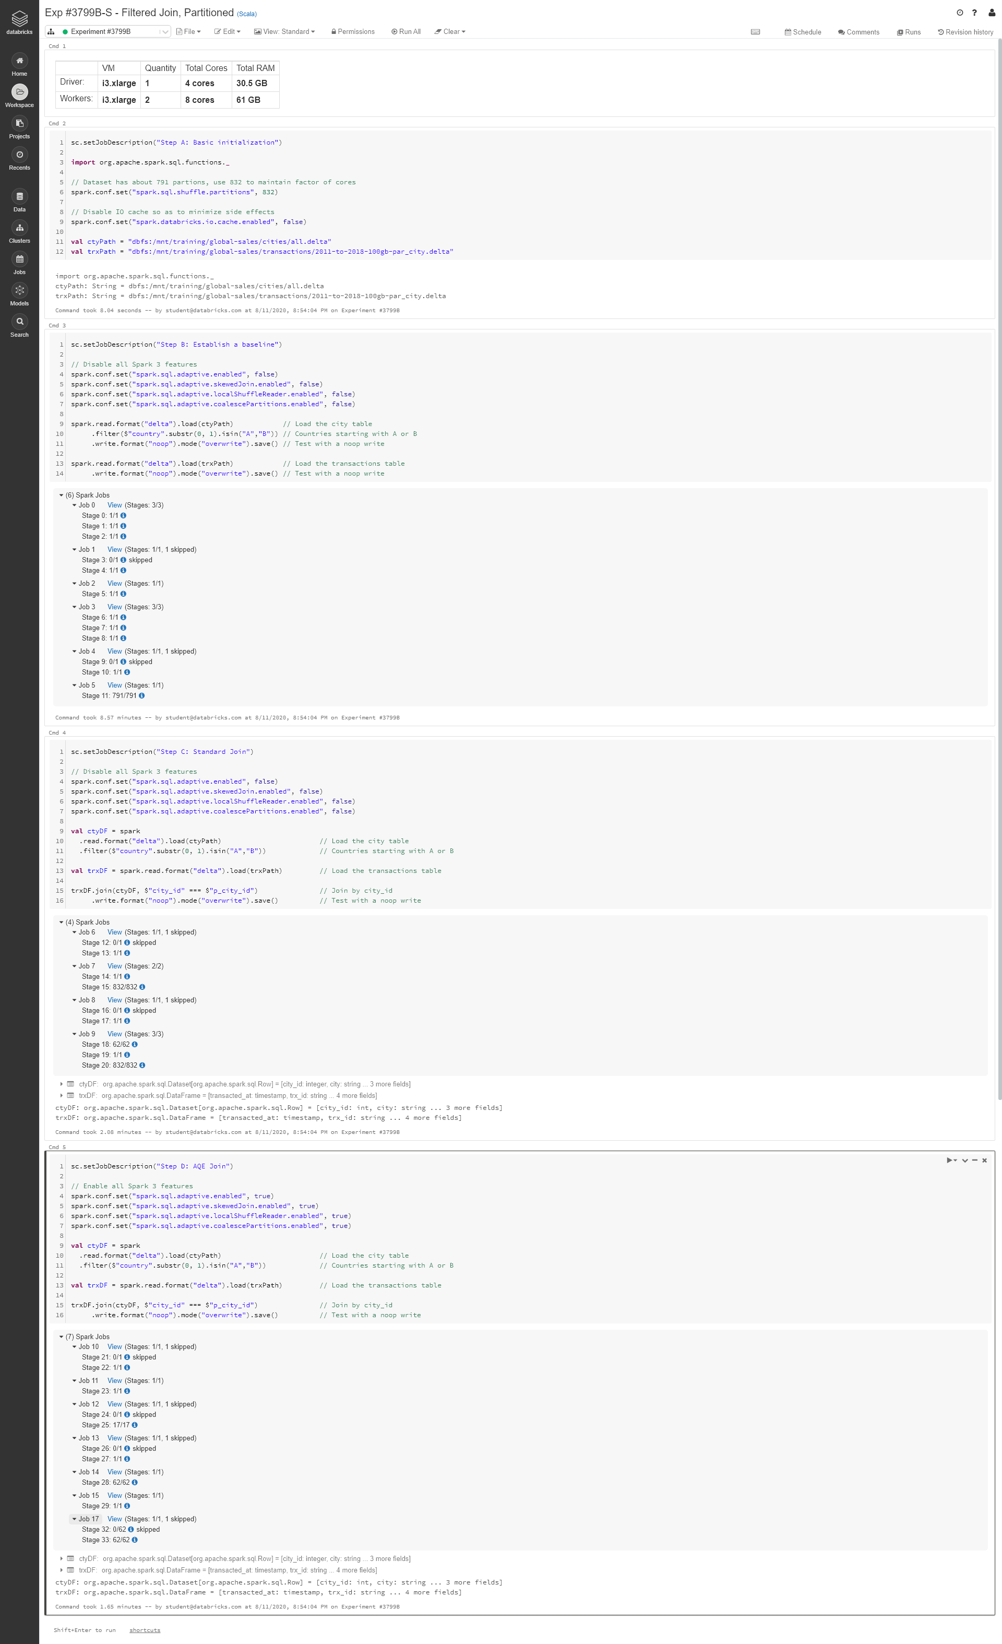
Task: Collapse the Job 0 stages
Action: [x=75, y=505]
